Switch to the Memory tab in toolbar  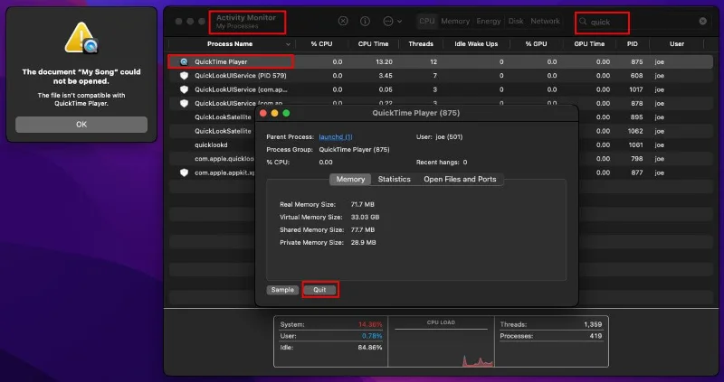(x=455, y=21)
